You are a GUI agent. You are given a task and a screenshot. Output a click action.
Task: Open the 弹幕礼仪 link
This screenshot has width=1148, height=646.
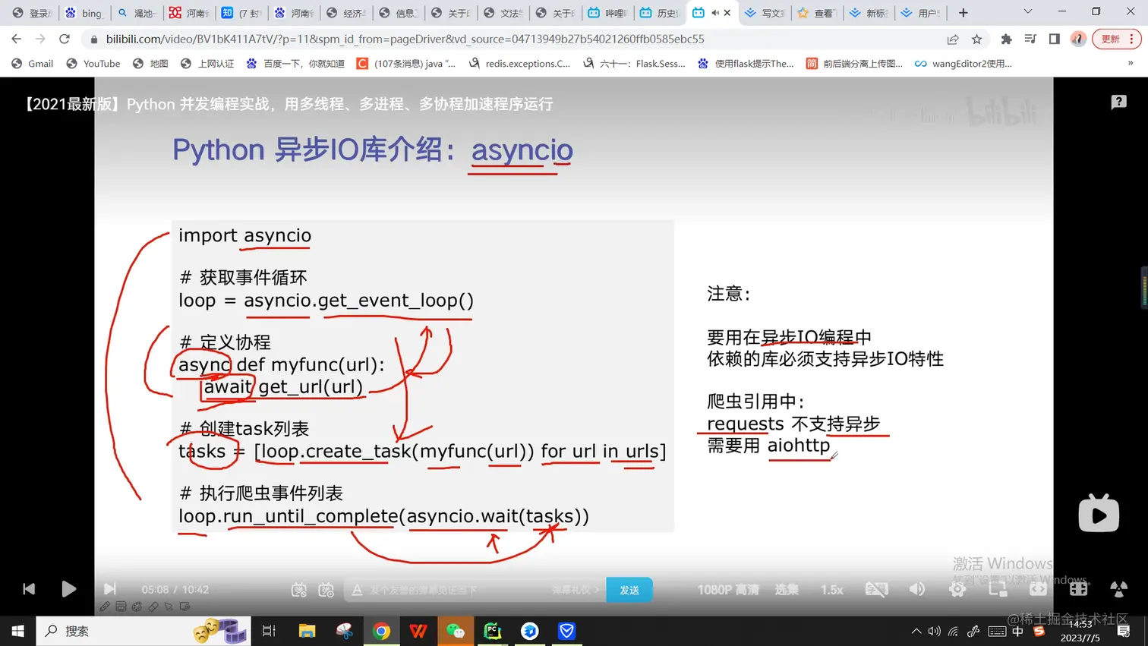pyautogui.click(x=575, y=590)
